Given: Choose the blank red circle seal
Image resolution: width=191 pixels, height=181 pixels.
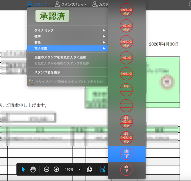Looking at the screenshot, I should coord(126,106).
